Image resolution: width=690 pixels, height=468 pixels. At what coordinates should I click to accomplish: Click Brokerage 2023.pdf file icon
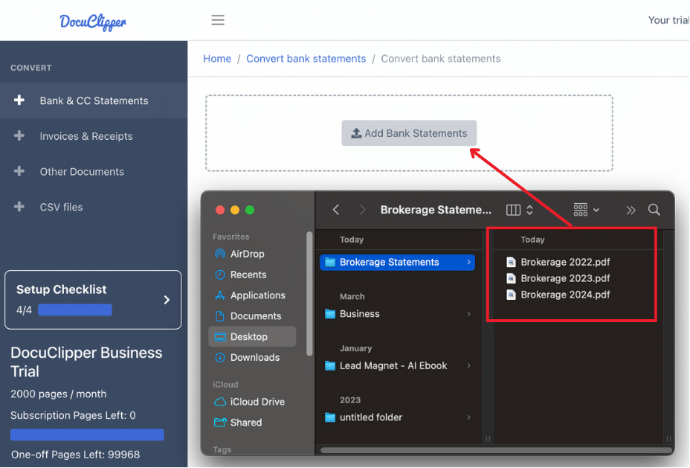(511, 279)
